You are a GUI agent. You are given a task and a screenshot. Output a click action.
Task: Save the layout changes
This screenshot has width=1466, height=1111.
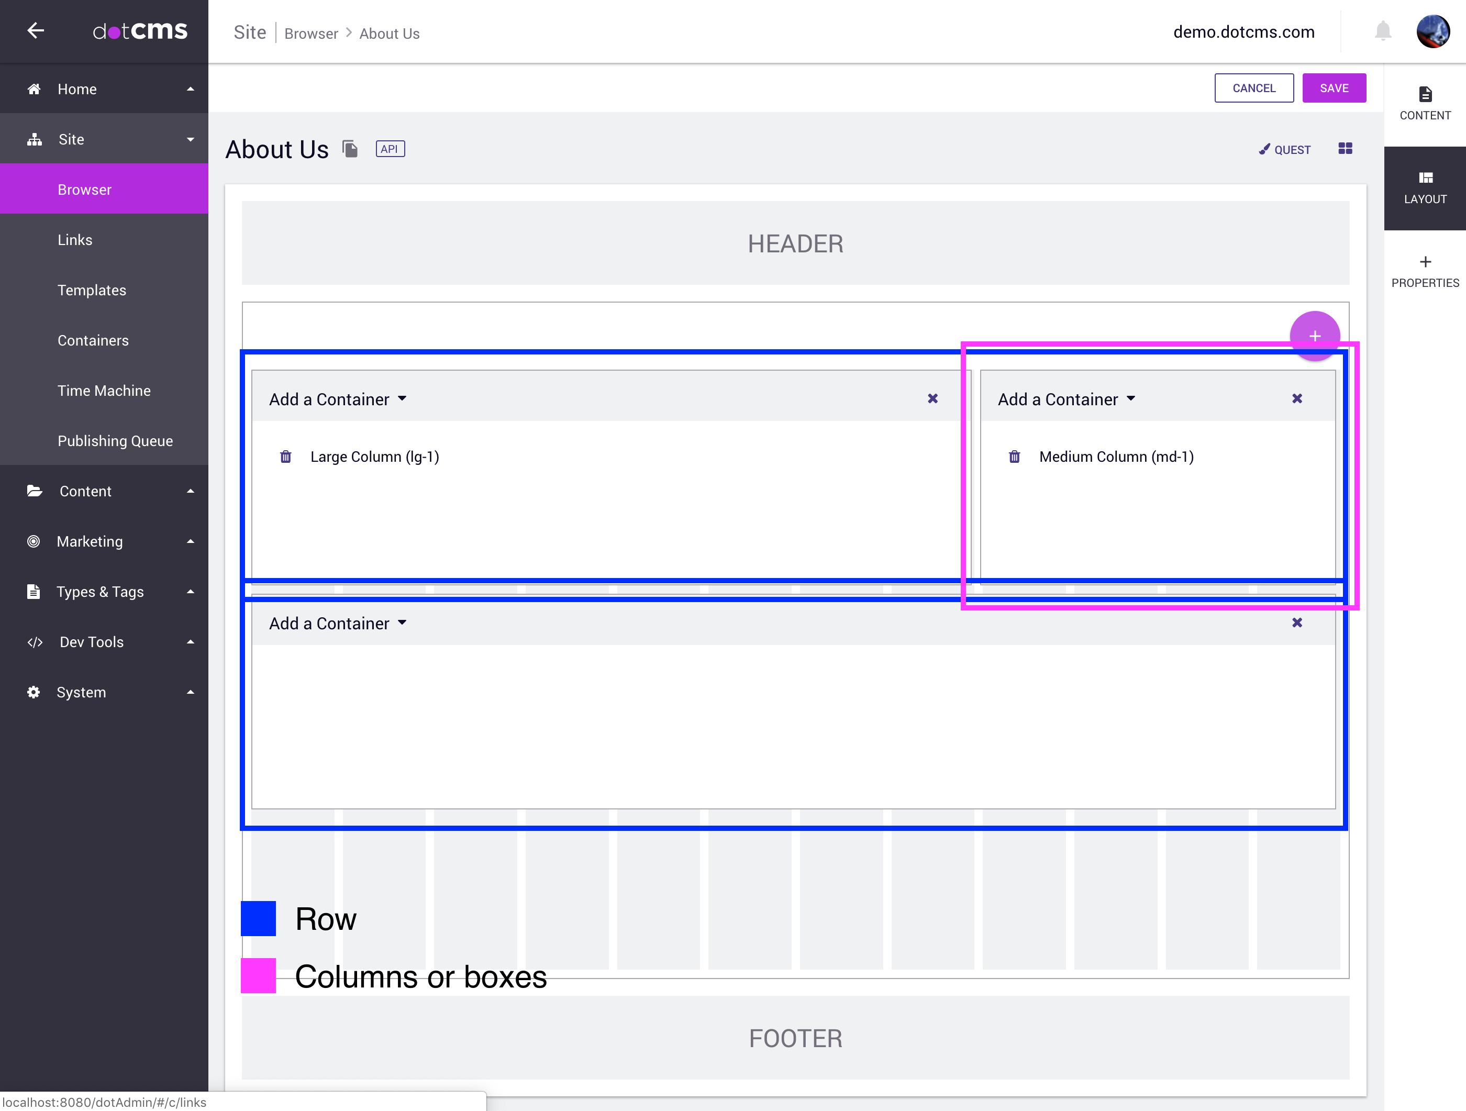(1334, 87)
